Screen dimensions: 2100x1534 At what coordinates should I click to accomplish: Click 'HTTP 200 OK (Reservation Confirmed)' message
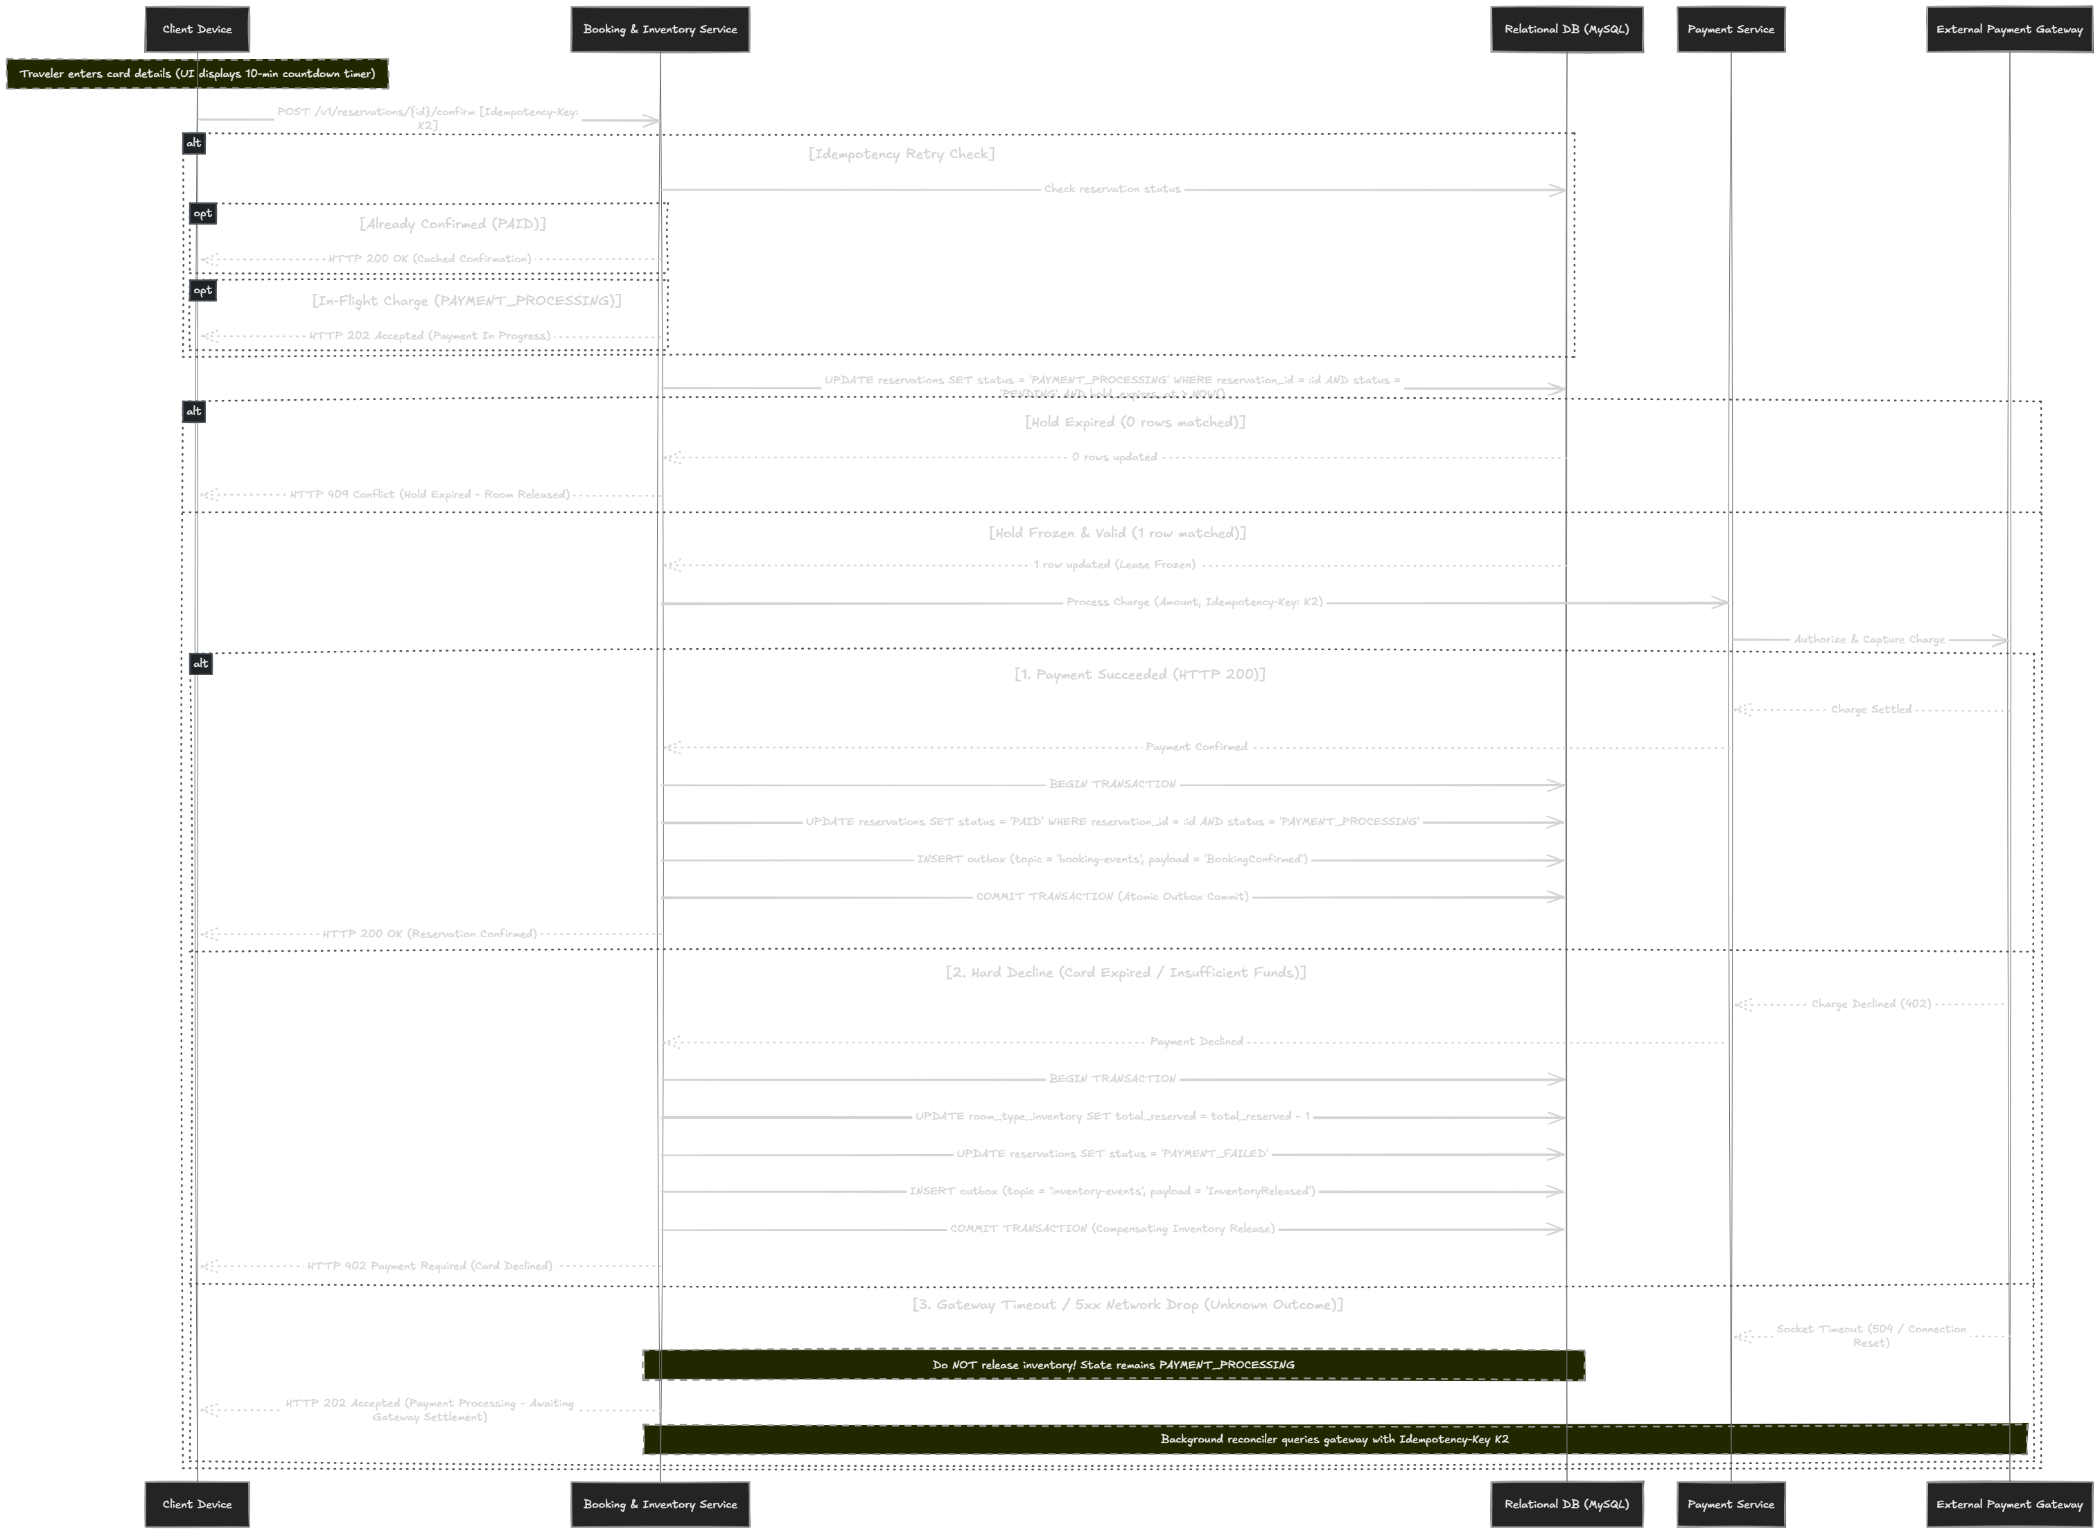tap(430, 933)
